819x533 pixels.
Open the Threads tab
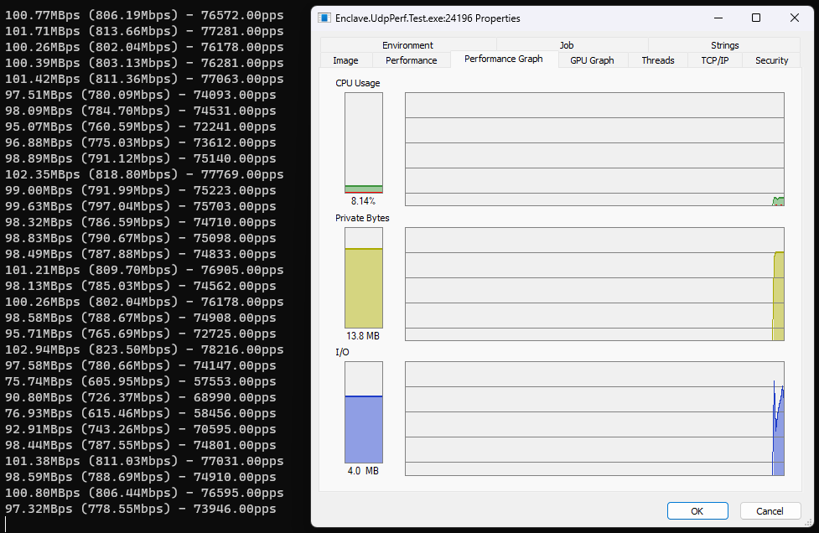(x=657, y=60)
